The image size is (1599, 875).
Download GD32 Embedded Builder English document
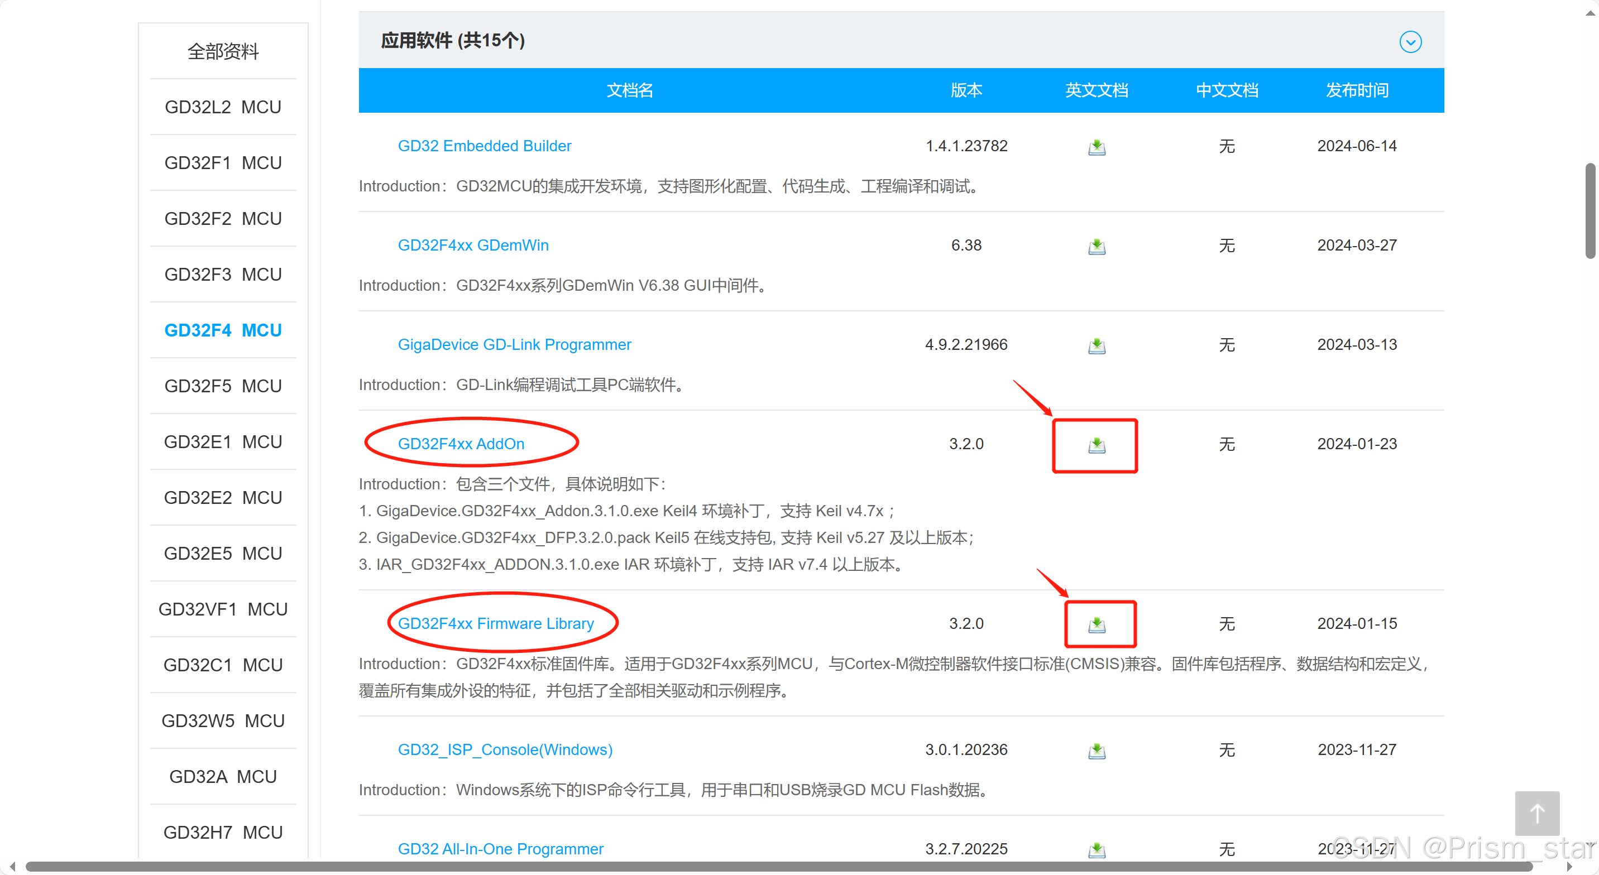1097,147
